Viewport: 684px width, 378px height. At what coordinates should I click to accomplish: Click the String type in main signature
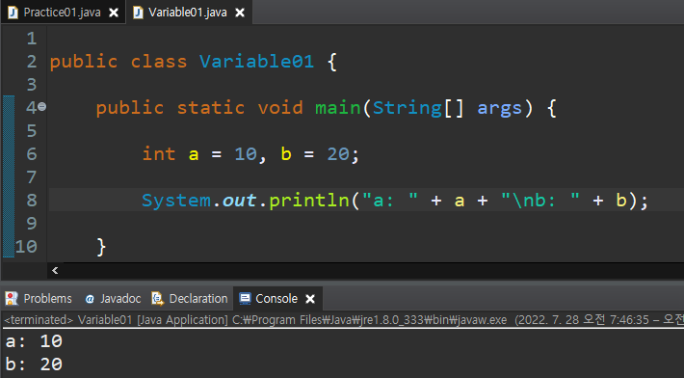tap(407, 108)
